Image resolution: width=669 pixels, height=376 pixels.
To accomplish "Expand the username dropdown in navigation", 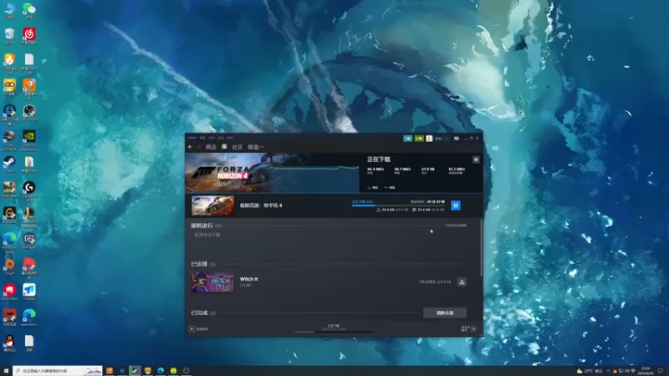I will (256, 147).
